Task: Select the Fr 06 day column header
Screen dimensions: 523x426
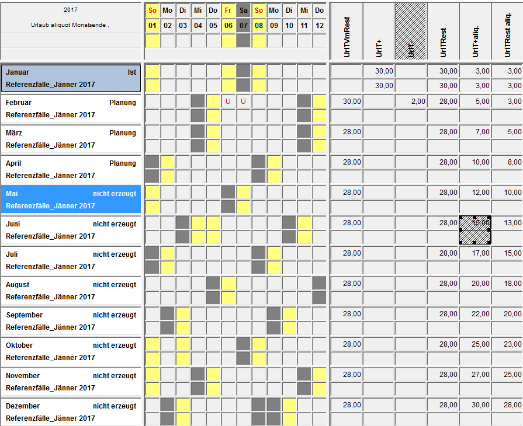Action: click(228, 18)
